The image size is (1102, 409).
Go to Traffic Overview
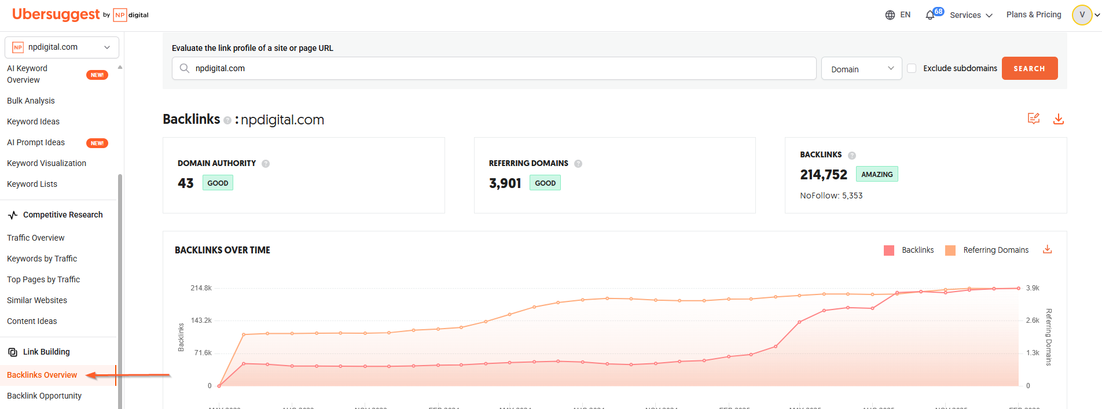(x=35, y=238)
